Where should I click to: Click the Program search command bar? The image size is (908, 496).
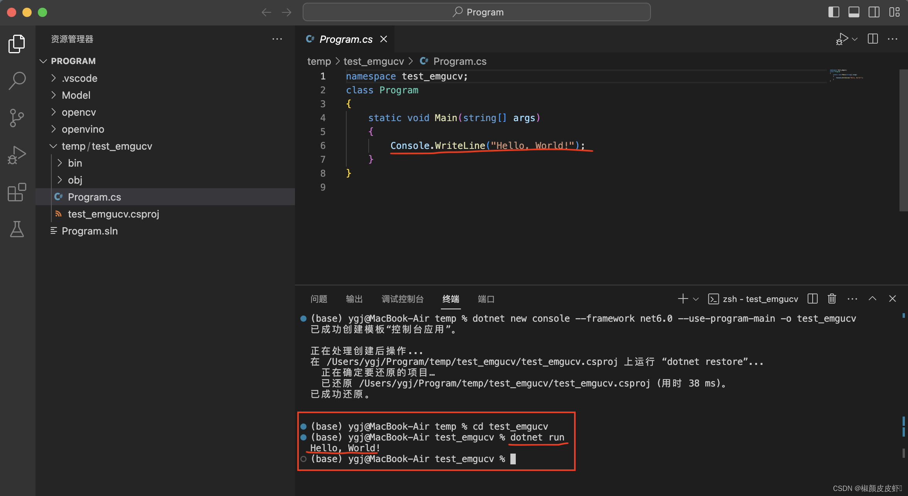[x=476, y=12]
